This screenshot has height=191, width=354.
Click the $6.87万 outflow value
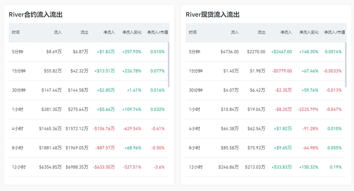coord(81,52)
